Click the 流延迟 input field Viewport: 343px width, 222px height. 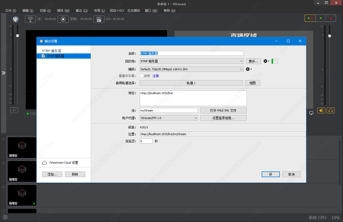(146, 141)
